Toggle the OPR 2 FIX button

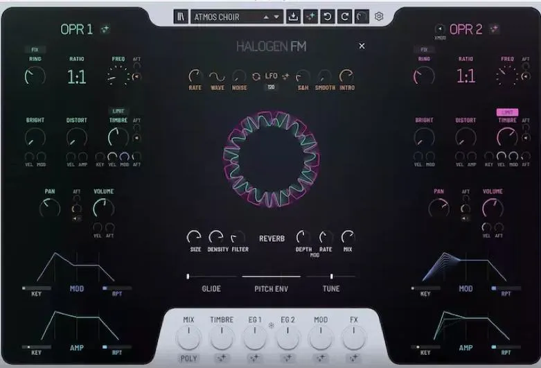click(x=424, y=49)
